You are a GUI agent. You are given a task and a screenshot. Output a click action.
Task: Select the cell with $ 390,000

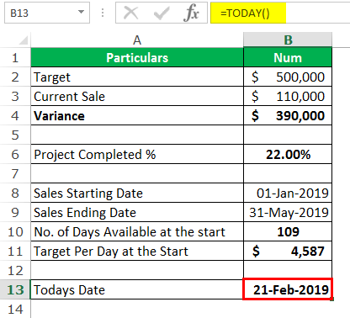[288, 115]
